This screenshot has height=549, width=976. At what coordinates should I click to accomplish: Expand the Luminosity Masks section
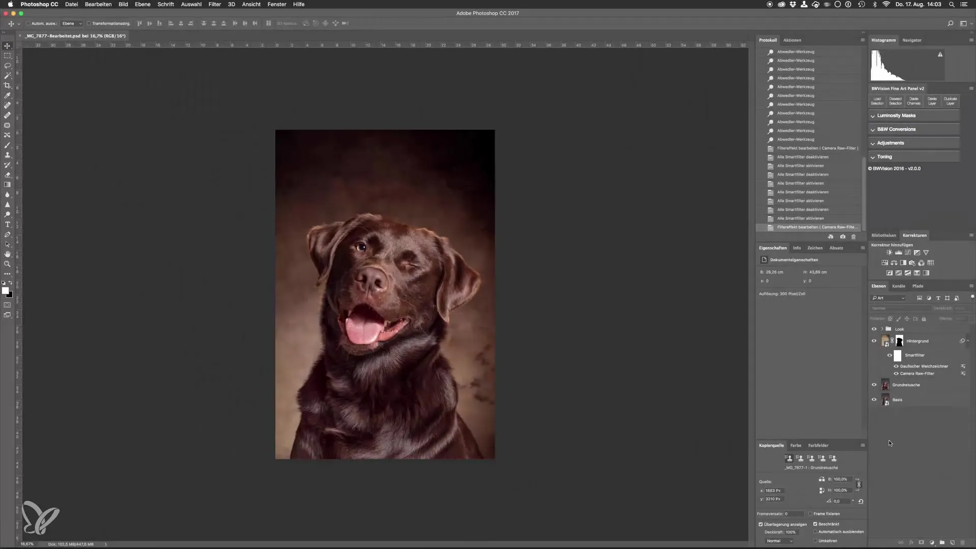(914, 116)
